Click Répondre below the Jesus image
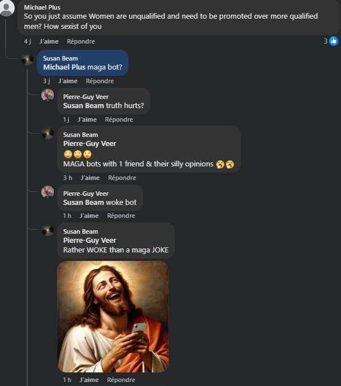341x386 pixels. (121, 380)
